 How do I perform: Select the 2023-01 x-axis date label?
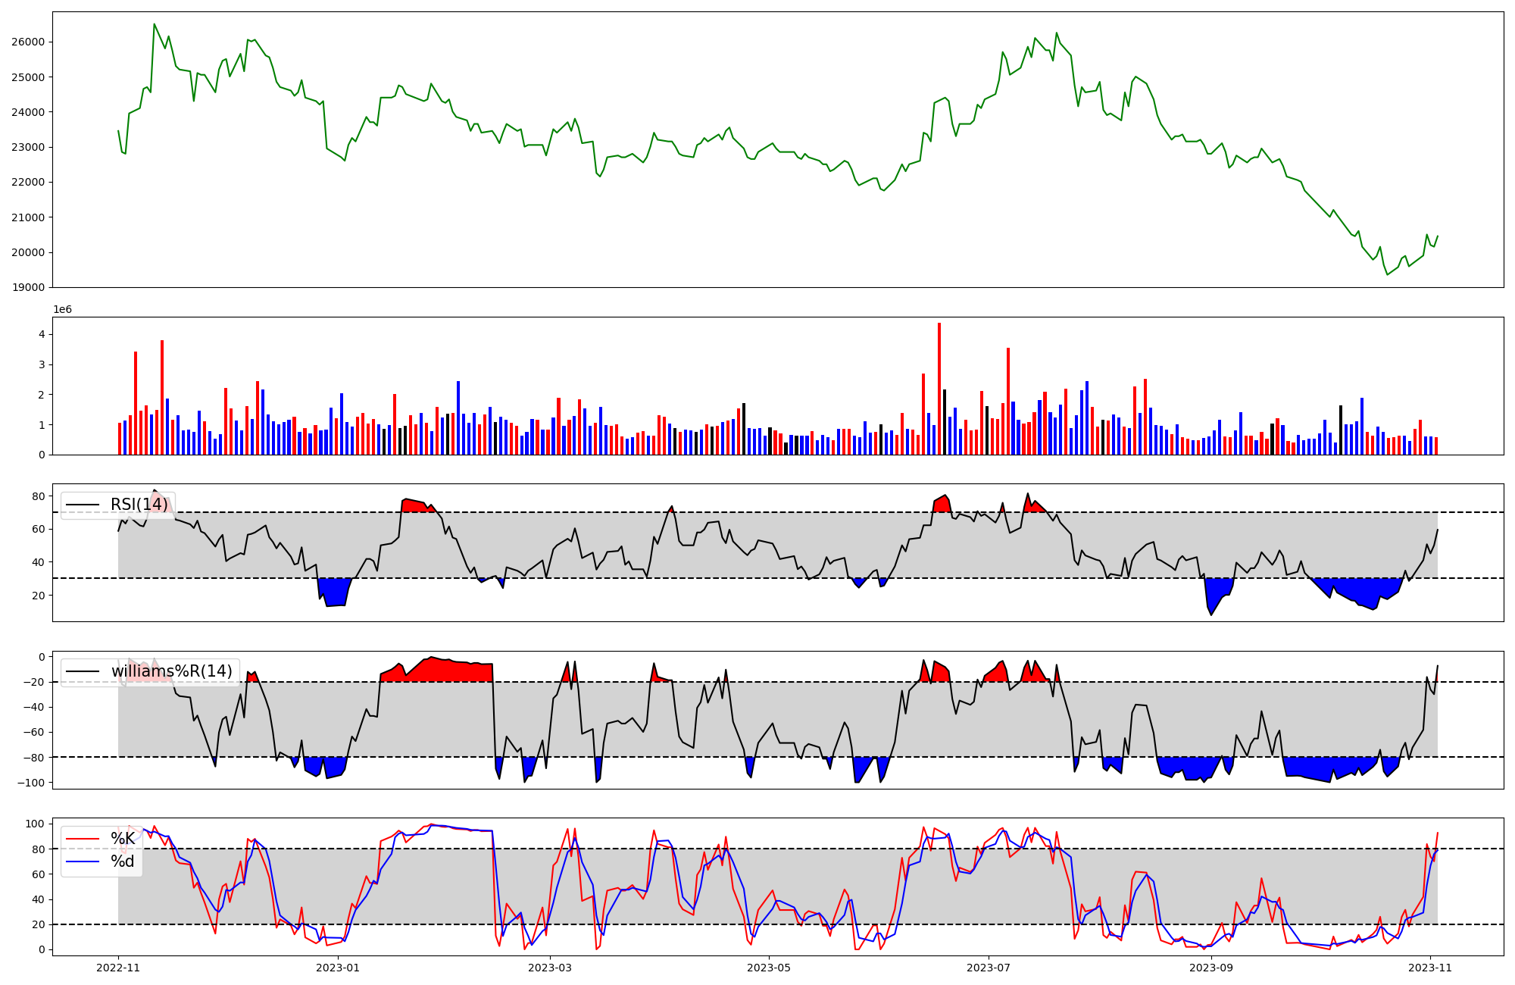coord(338,968)
